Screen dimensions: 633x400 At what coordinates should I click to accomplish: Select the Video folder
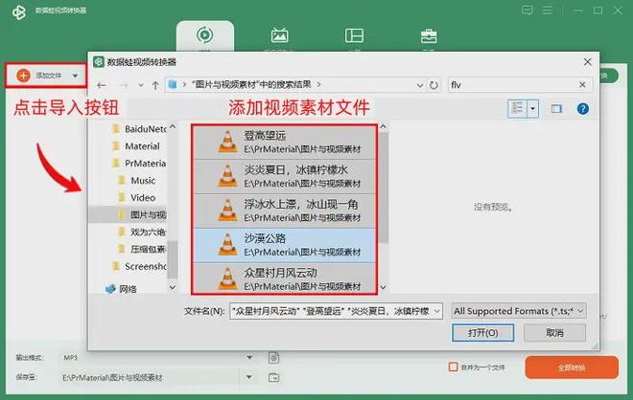[136, 198]
